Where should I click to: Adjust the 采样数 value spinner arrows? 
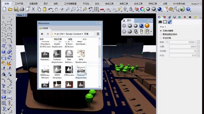coord(198,51)
